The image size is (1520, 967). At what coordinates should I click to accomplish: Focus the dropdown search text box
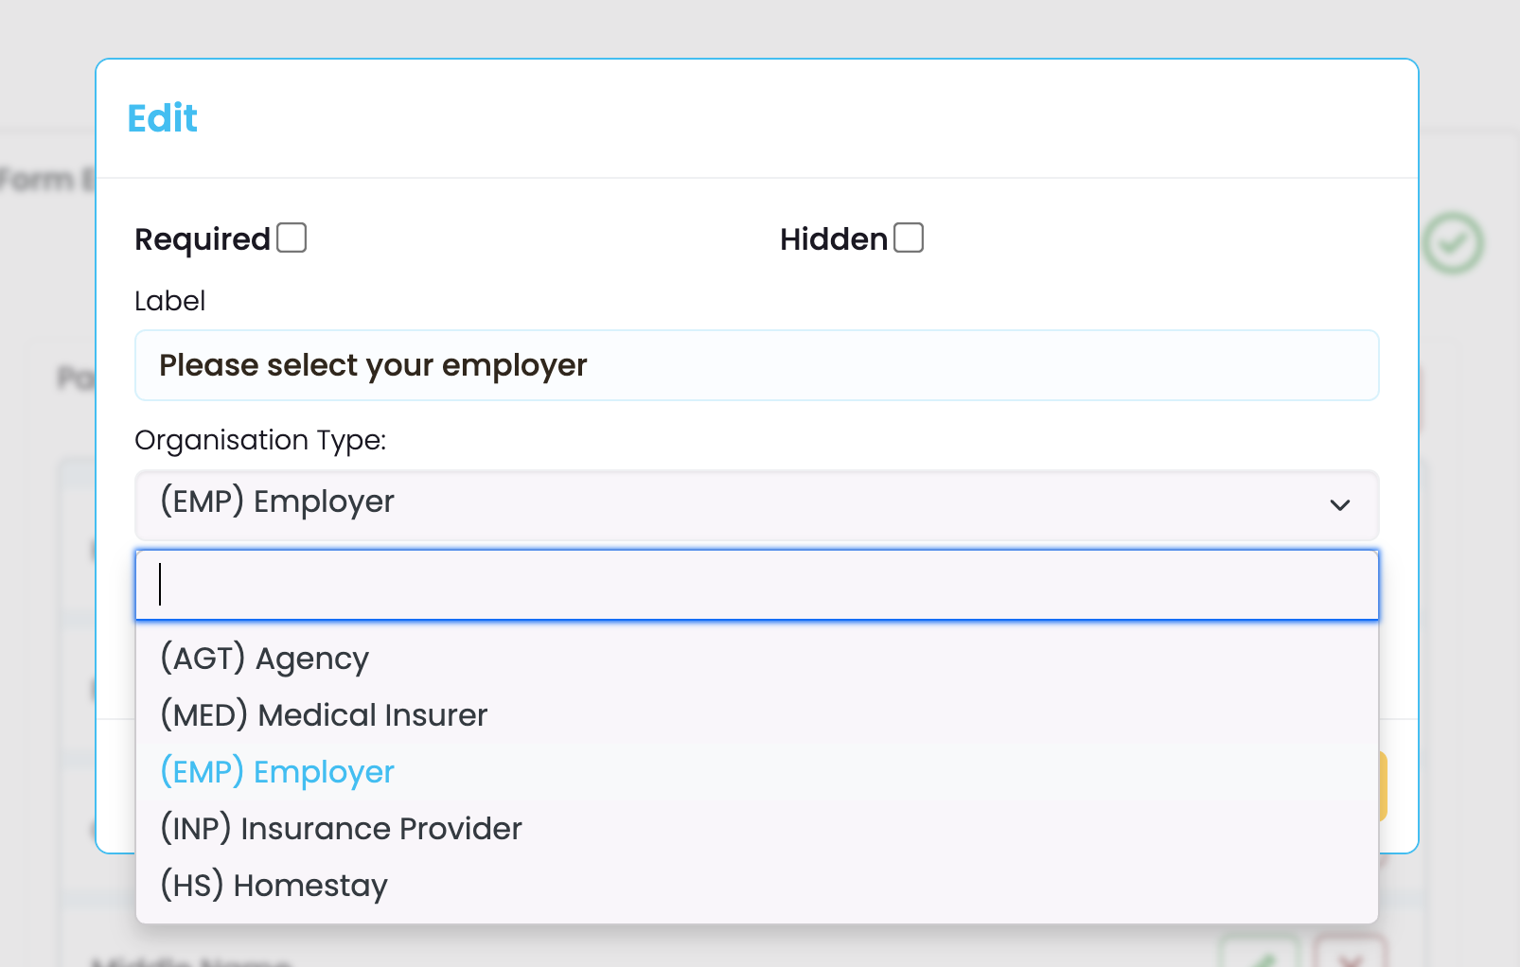coord(755,585)
